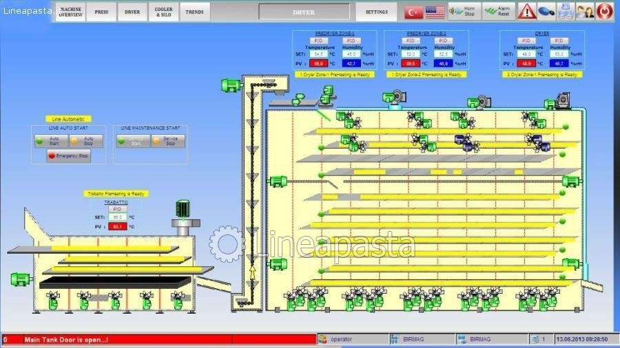
Task: Open the users login icon
Action: pyautogui.click(x=584, y=11)
